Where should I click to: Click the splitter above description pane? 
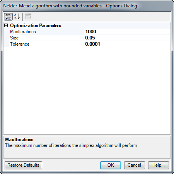87,135
